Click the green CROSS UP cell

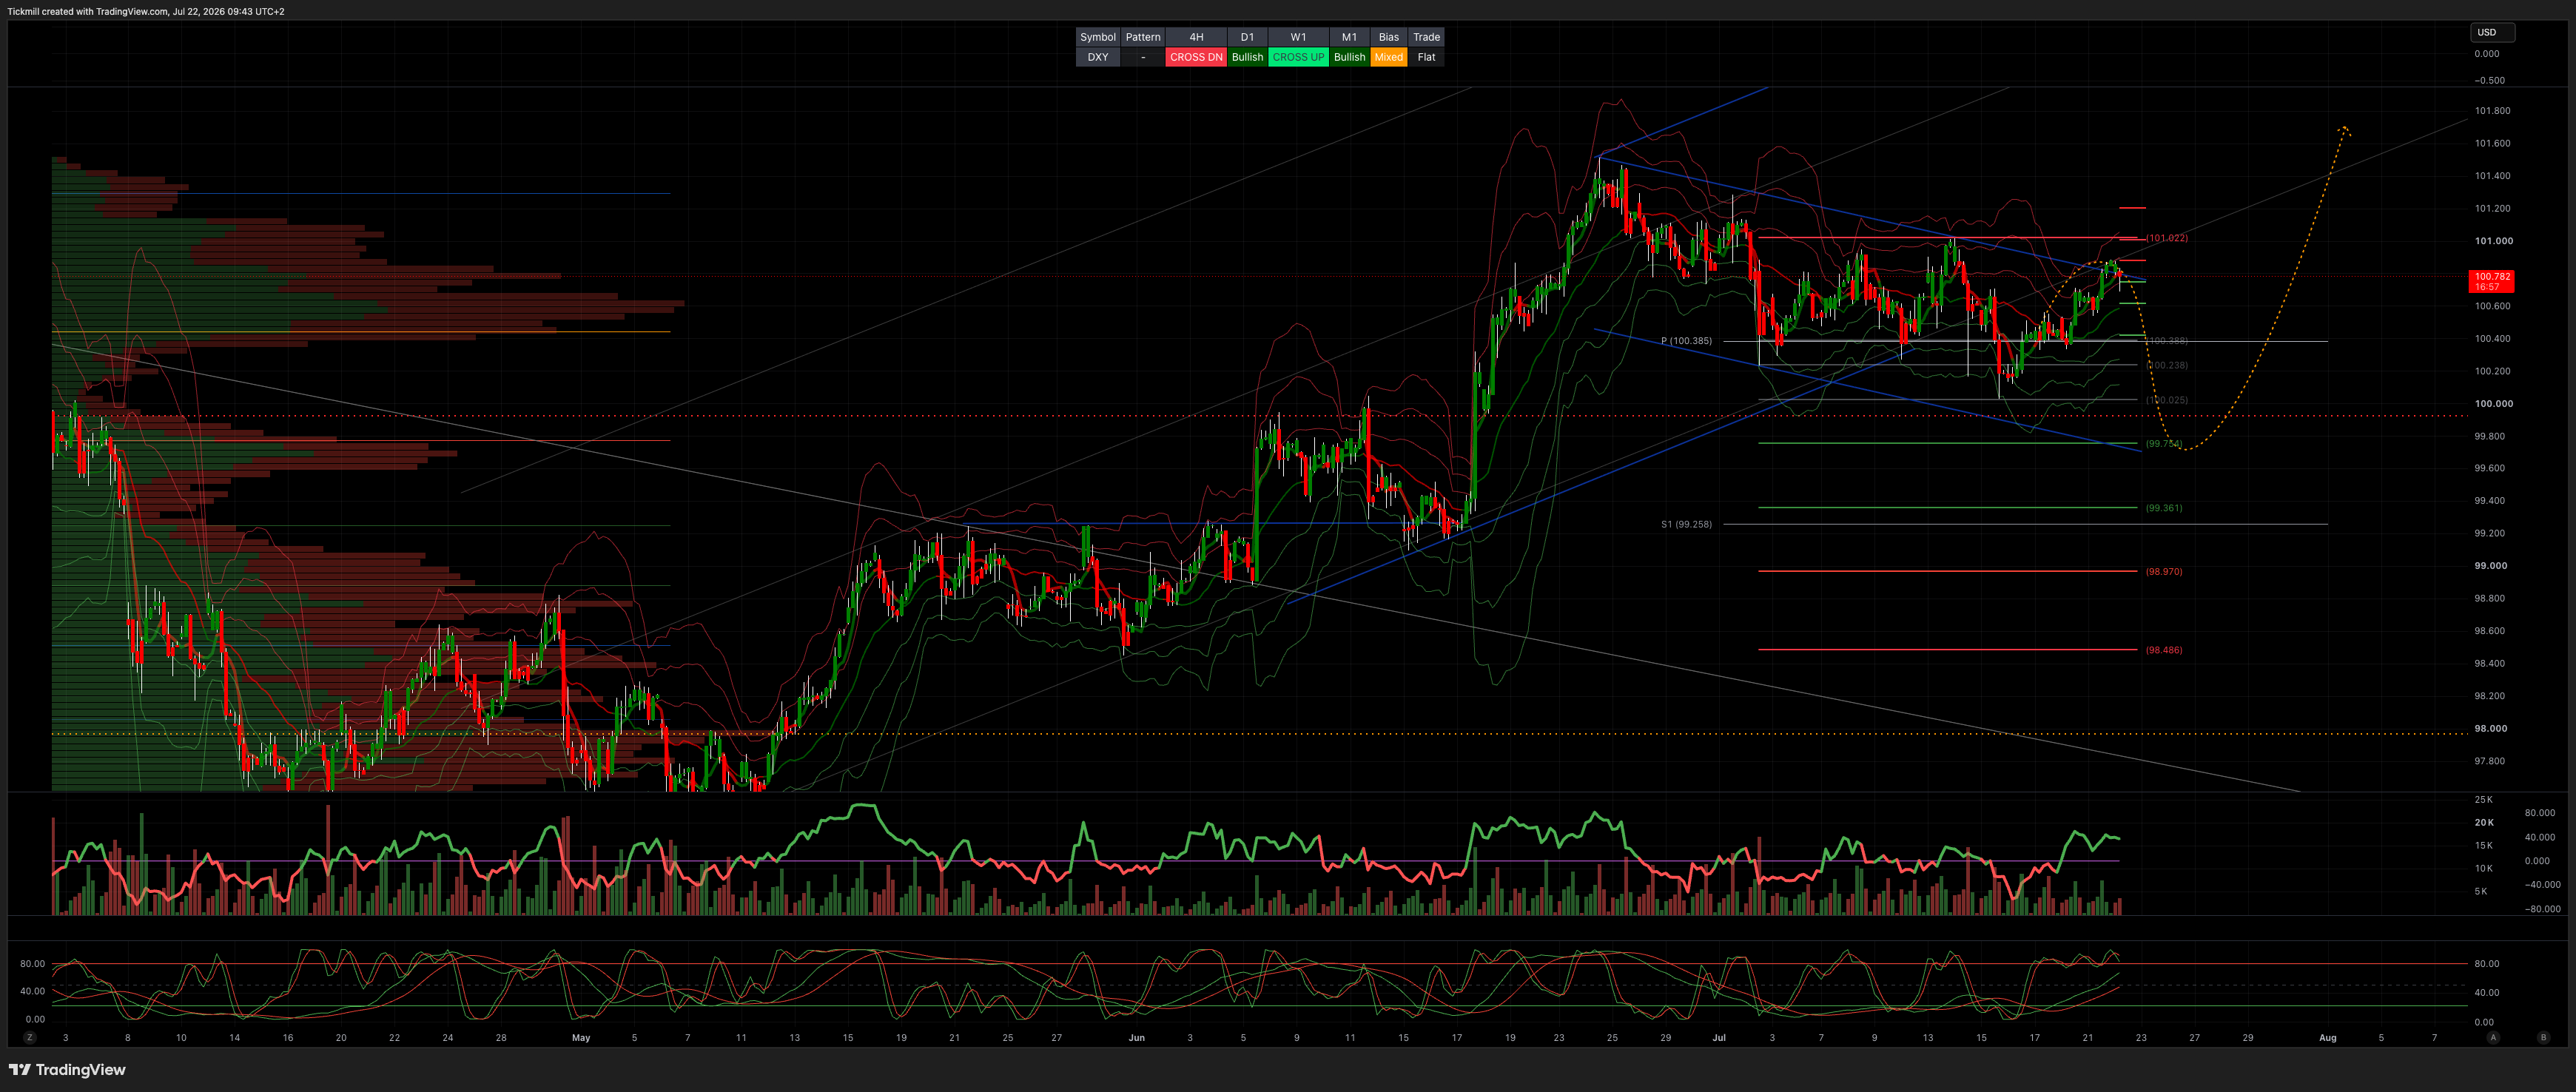(1298, 57)
